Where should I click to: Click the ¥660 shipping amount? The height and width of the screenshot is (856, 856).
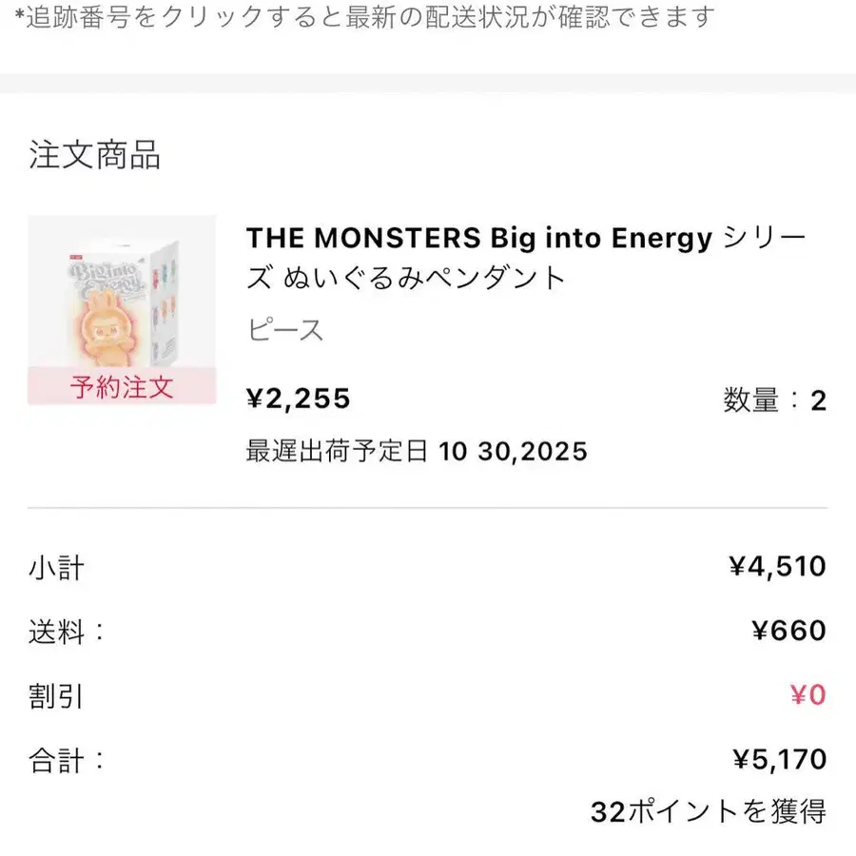[x=788, y=632]
